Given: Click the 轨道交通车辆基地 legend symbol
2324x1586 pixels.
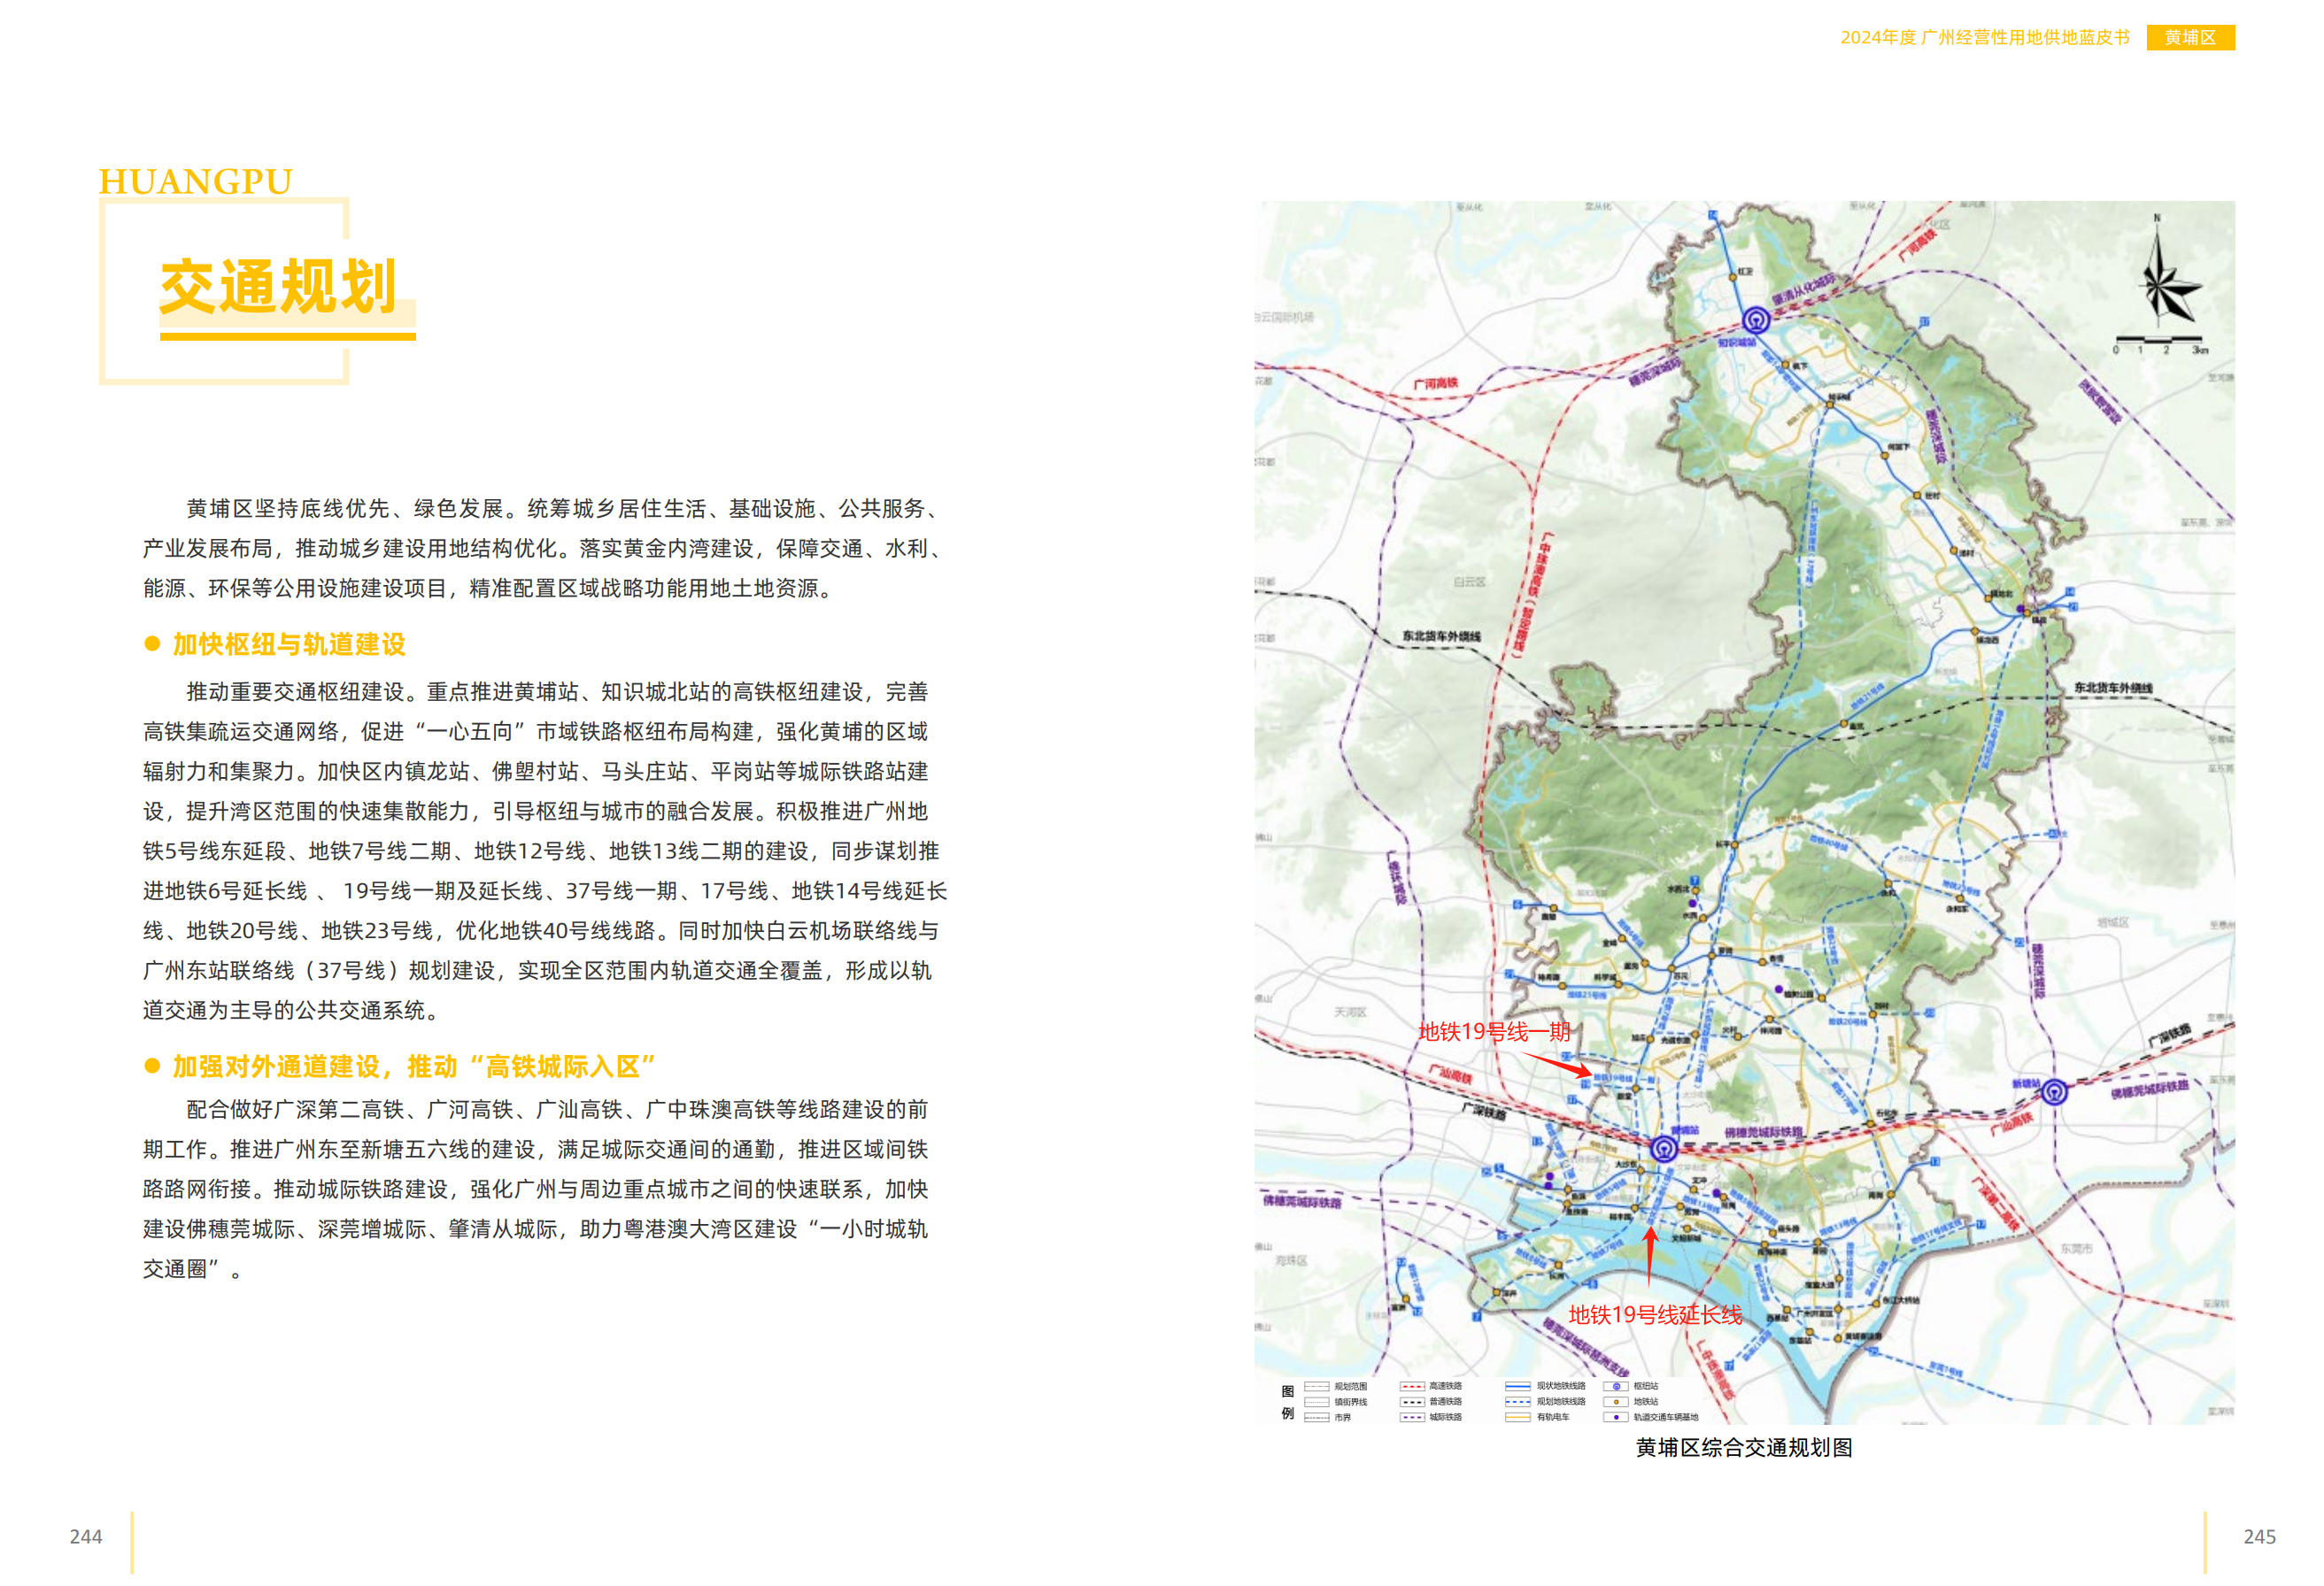Looking at the screenshot, I should point(1616,1417).
